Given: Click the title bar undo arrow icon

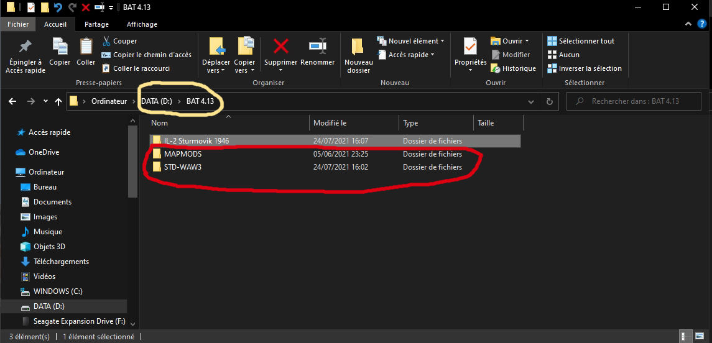Looking at the screenshot, I should click(58, 7).
